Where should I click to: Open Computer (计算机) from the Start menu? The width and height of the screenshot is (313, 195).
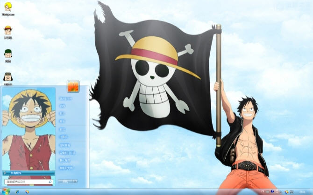coord(64,137)
